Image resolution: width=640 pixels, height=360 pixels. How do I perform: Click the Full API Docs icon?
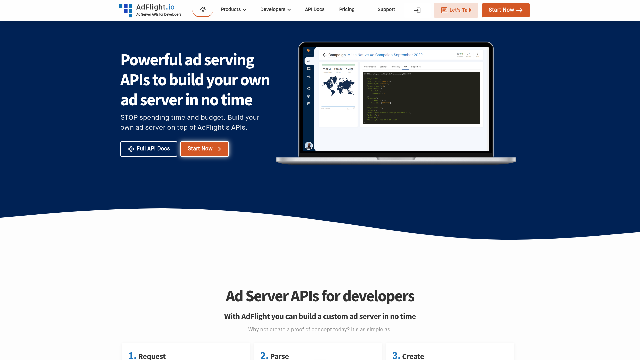pyautogui.click(x=131, y=149)
